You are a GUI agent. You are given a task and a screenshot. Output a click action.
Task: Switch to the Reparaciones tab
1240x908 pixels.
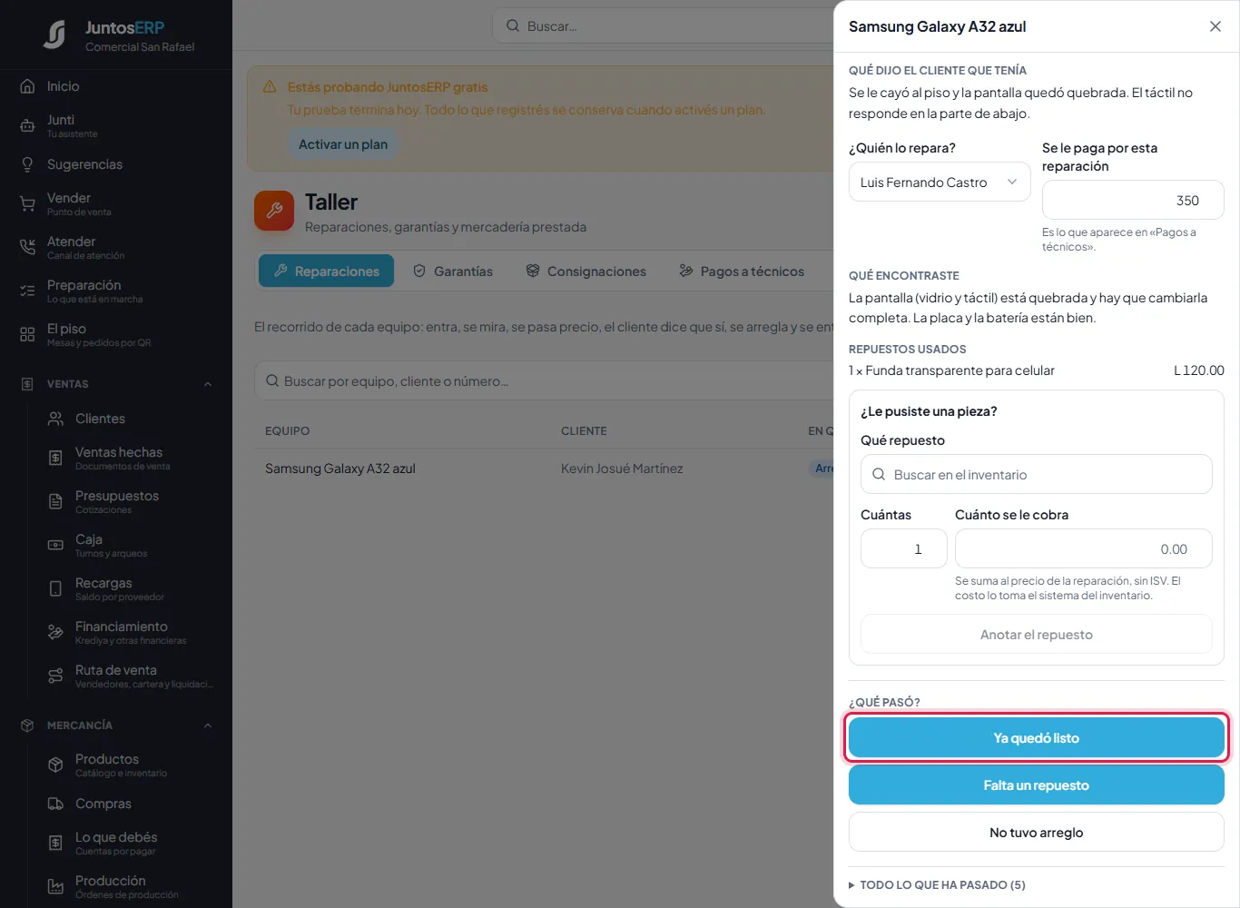point(326,271)
